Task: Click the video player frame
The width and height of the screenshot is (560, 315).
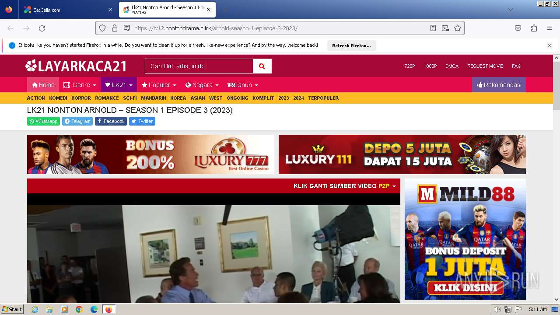Action: tap(213, 248)
